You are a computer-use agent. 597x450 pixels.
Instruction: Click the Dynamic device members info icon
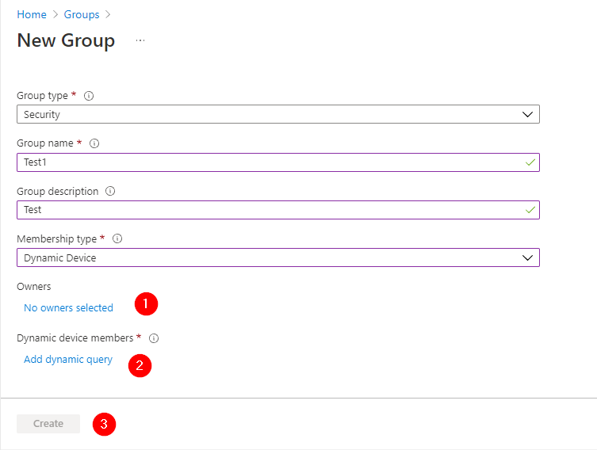(x=154, y=338)
